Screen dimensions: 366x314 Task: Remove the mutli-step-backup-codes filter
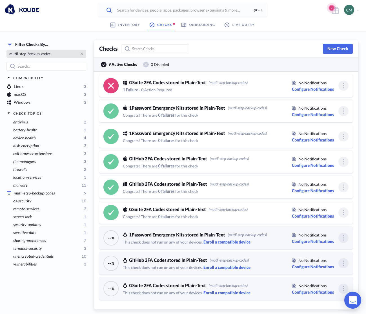(x=82, y=54)
